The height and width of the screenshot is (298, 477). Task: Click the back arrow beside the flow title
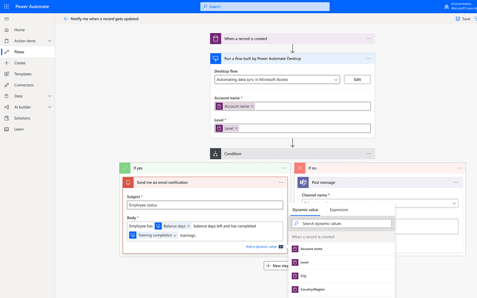click(66, 19)
